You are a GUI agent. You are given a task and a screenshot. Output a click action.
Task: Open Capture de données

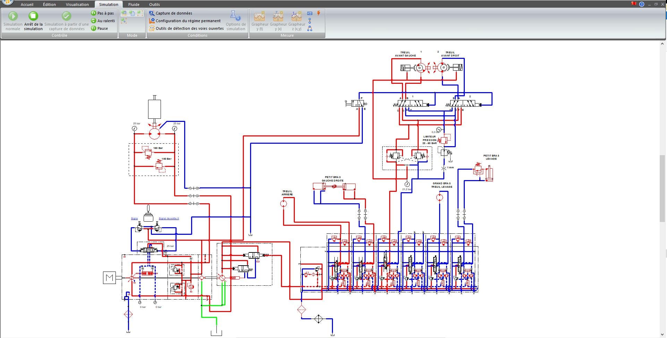(171, 13)
